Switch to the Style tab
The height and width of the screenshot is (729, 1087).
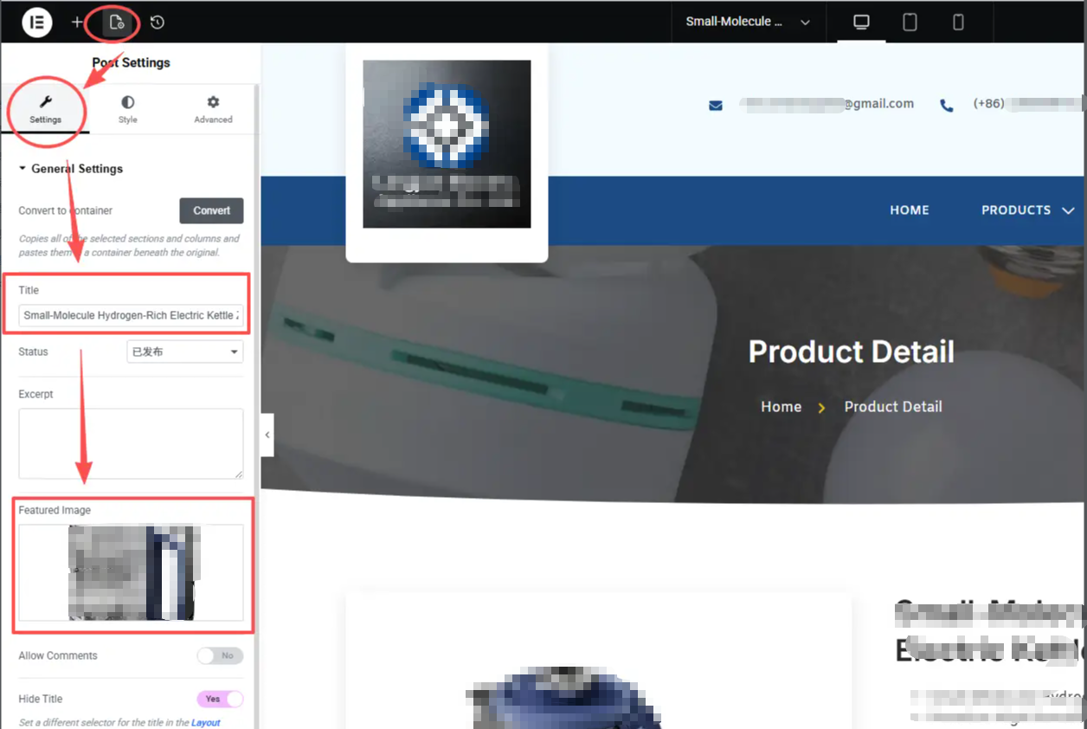(x=128, y=110)
